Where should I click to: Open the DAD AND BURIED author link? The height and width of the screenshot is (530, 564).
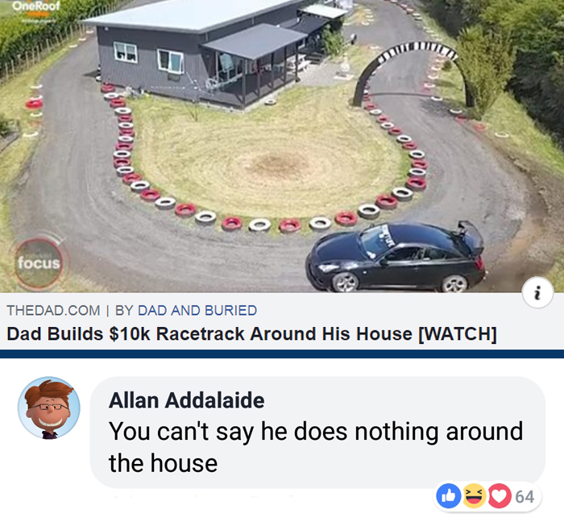[x=197, y=310]
